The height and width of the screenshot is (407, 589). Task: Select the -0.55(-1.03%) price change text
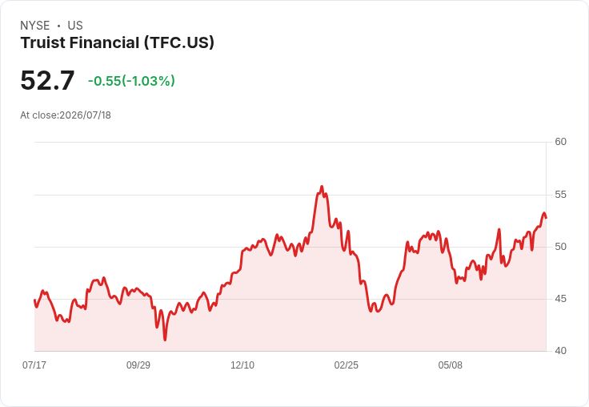pyautogui.click(x=131, y=81)
